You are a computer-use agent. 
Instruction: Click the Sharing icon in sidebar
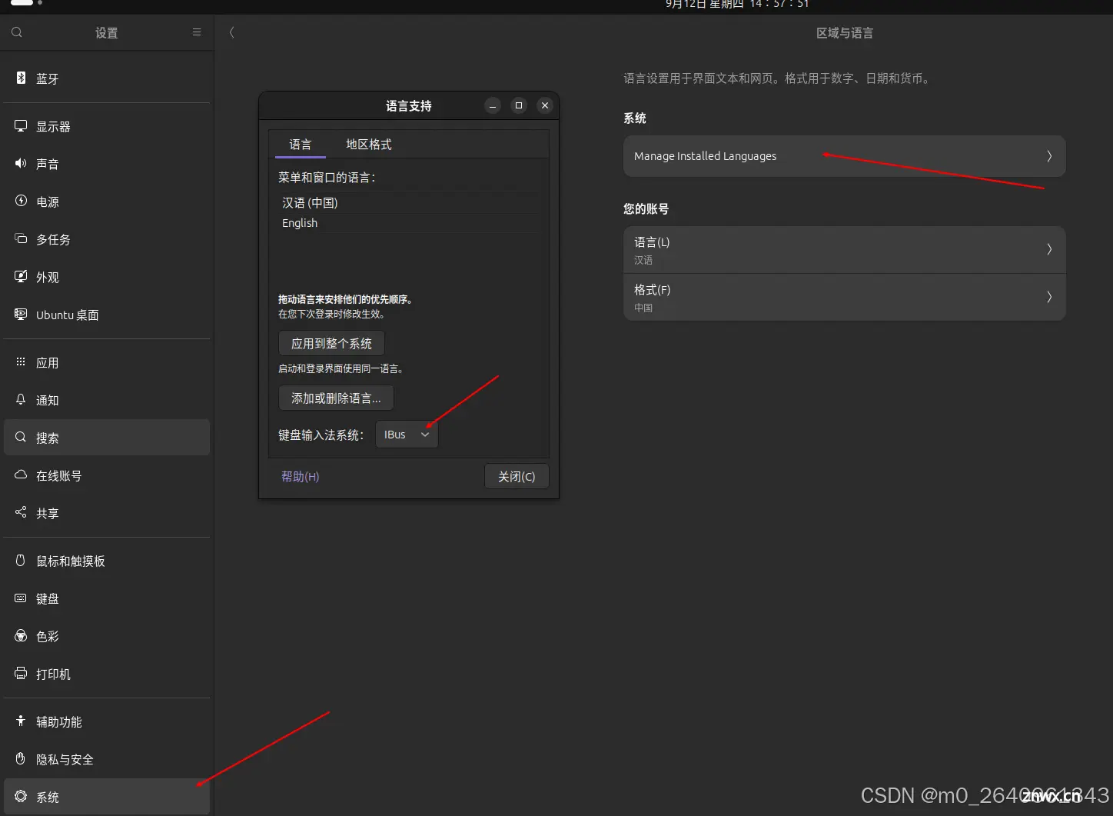(x=21, y=512)
